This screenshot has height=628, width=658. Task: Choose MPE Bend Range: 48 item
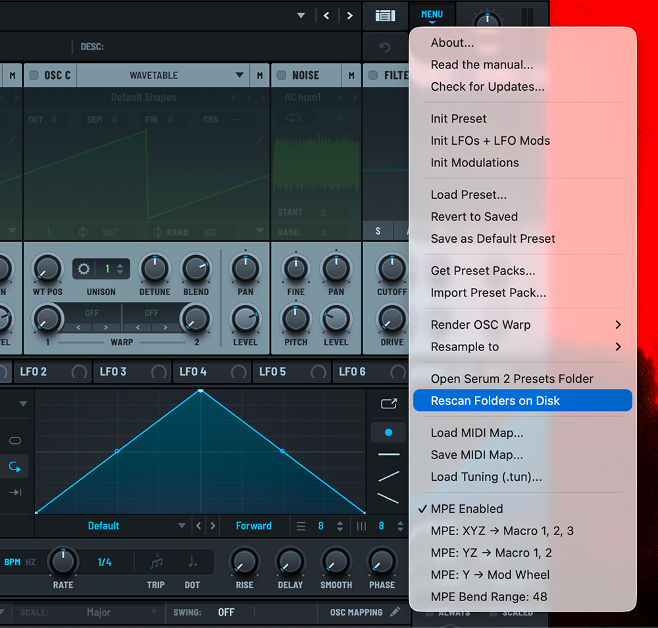[522, 596]
